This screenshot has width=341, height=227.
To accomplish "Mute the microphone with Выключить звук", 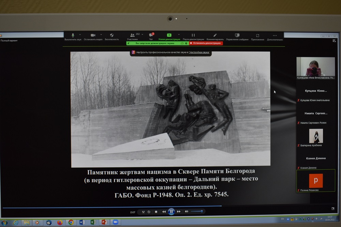I will (x=73, y=35).
